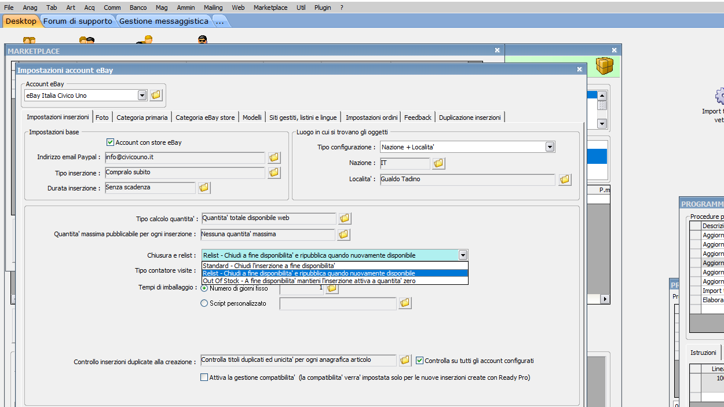Open the Mailing menu
The width and height of the screenshot is (724, 407).
[x=213, y=8]
